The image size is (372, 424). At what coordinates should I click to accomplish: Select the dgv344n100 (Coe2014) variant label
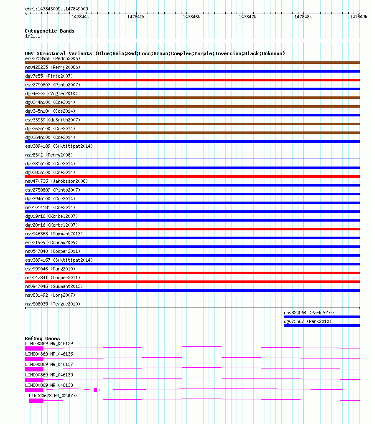50,102
